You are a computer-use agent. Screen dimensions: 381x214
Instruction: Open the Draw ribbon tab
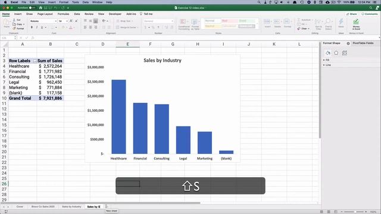click(x=29, y=14)
